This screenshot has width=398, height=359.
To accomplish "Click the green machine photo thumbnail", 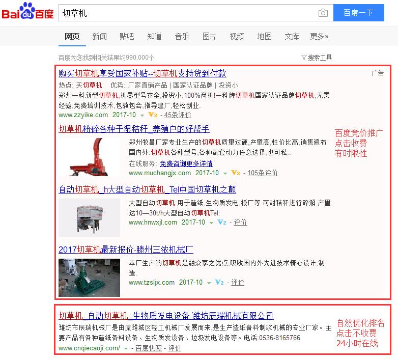I will click(x=90, y=278).
